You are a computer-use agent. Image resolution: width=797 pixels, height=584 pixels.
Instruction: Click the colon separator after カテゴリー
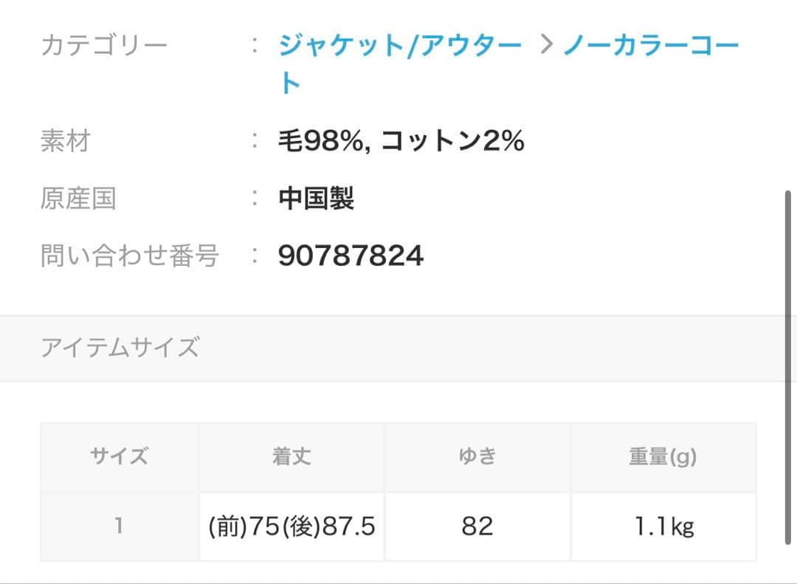[254, 43]
